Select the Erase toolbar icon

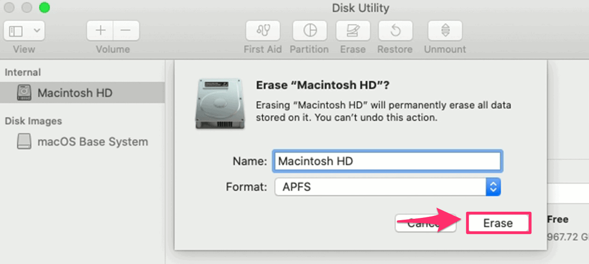[353, 31]
